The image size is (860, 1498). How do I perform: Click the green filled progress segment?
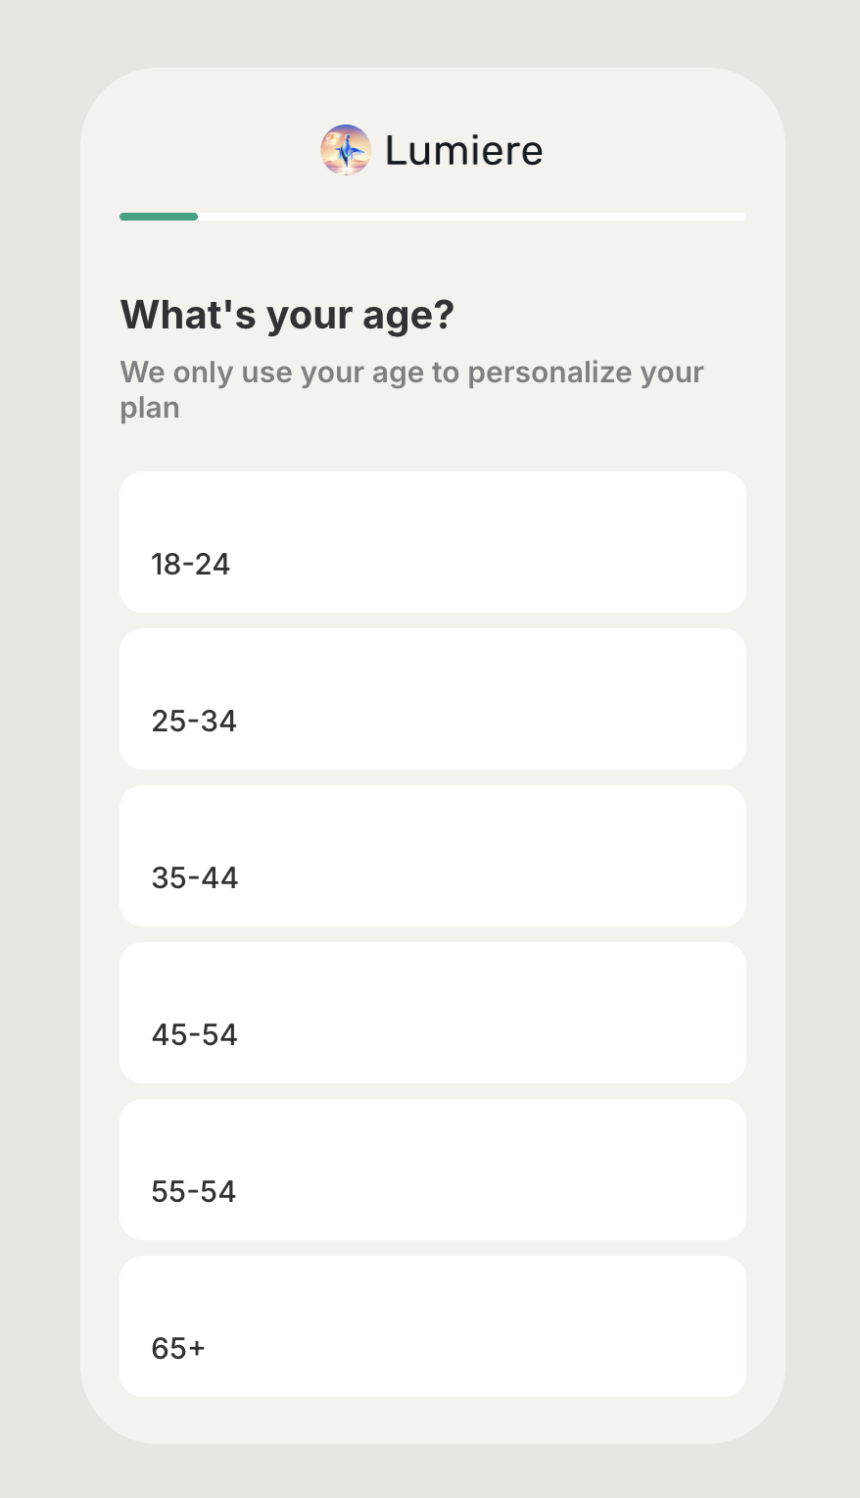159,217
